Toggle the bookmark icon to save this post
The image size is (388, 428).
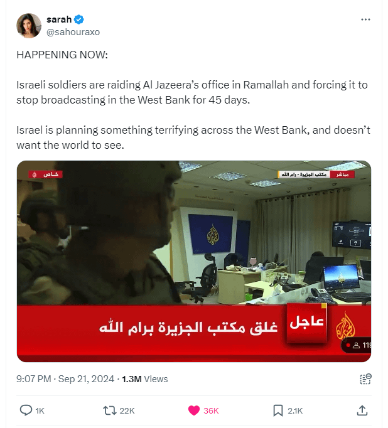[278, 410]
